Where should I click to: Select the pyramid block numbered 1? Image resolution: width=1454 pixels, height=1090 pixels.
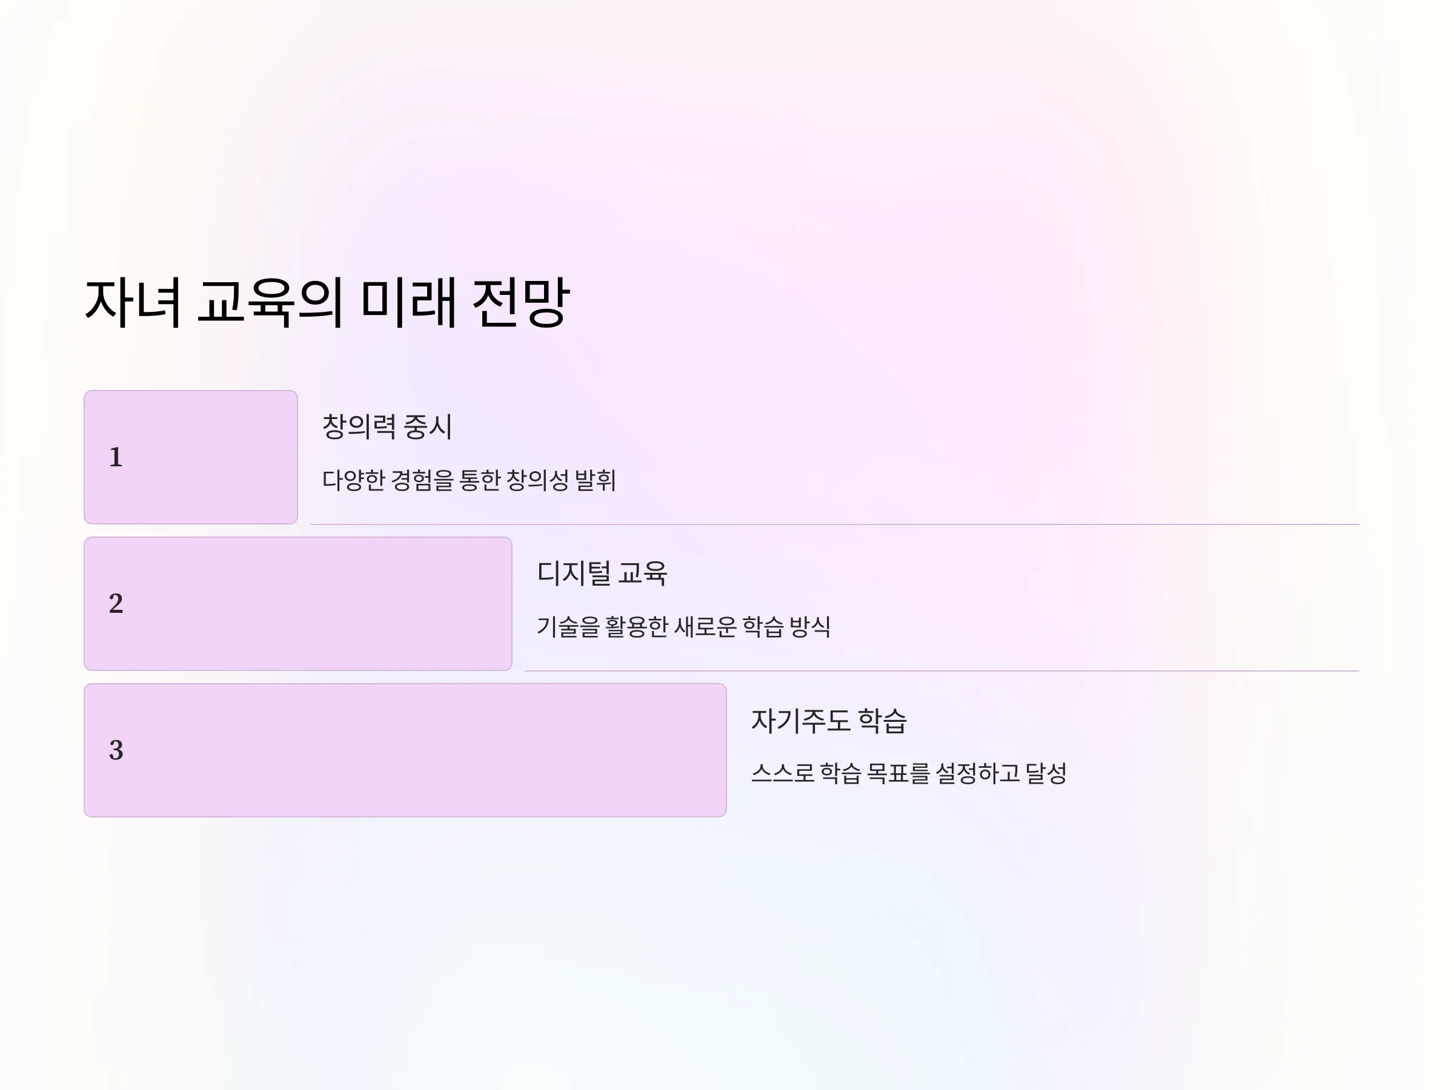pyautogui.click(x=191, y=457)
